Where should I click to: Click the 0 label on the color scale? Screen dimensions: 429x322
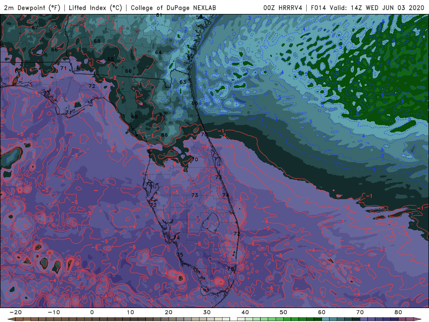coord(92,312)
